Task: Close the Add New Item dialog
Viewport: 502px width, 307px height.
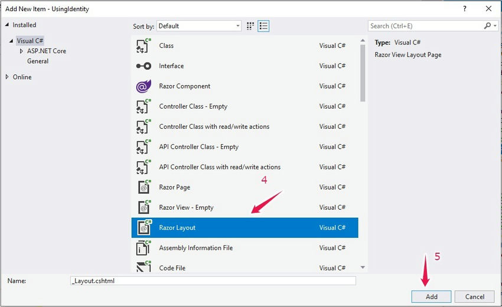Action: click(x=488, y=9)
